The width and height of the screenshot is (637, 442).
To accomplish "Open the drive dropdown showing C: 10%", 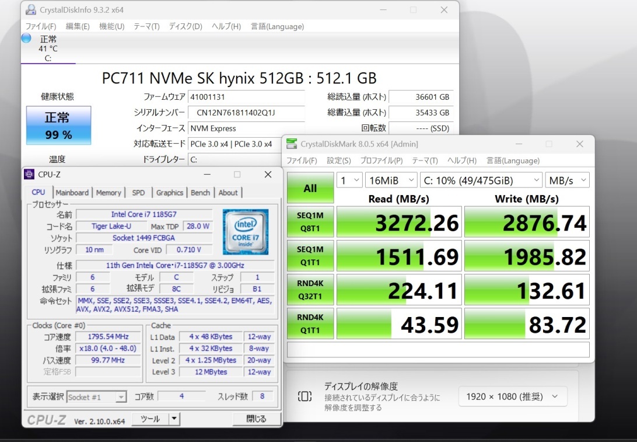I will click(x=481, y=180).
